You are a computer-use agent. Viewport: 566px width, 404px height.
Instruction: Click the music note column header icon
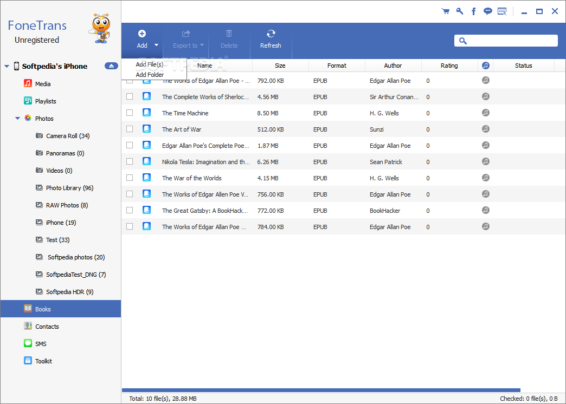point(486,66)
